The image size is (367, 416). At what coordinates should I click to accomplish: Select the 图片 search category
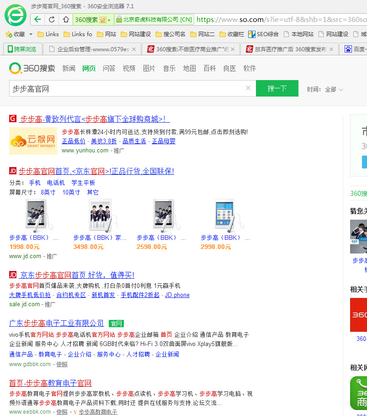pyautogui.click(x=149, y=69)
